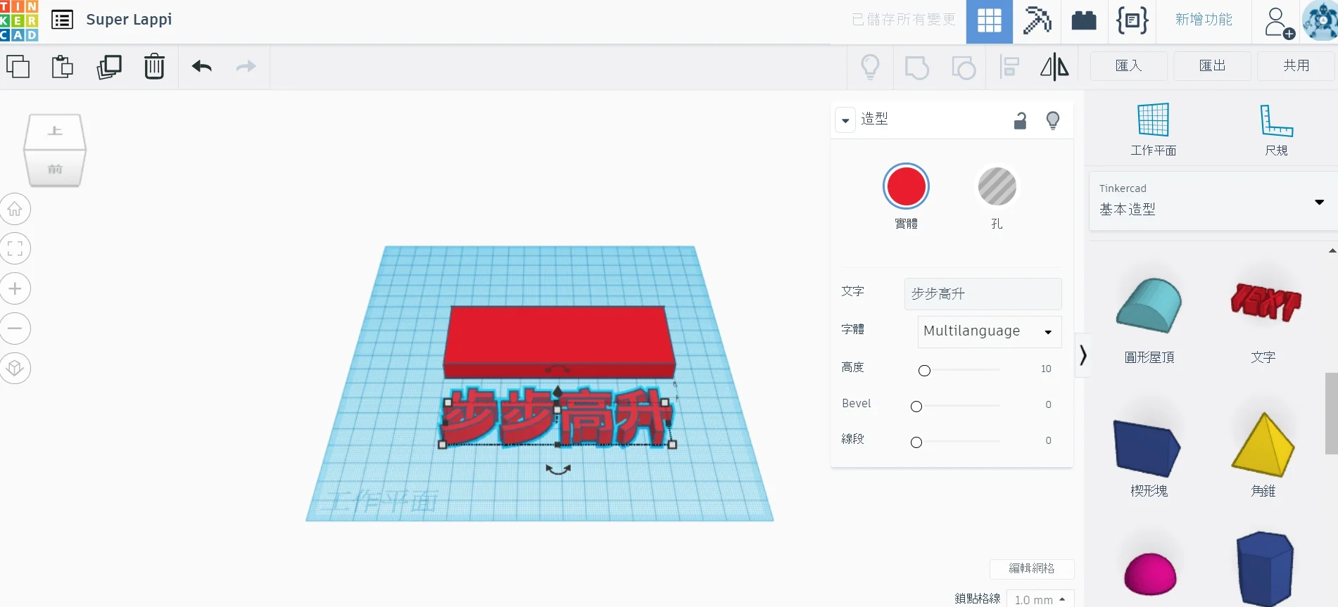The height and width of the screenshot is (607, 1338).
Task: Open the designs list icon
Action: pyautogui.click(x=63, y=20)
